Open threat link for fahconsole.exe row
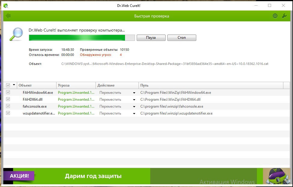The image size is (293, 187). [76, 106]
